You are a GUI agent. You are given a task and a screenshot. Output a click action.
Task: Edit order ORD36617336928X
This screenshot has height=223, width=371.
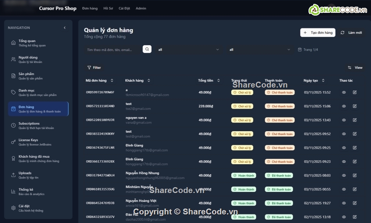(x=355, y=162)
